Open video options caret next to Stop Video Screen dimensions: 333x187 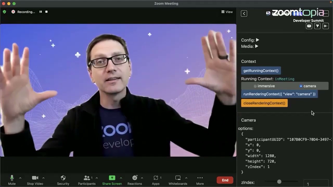pyautogui.click(x=43, y=178)
